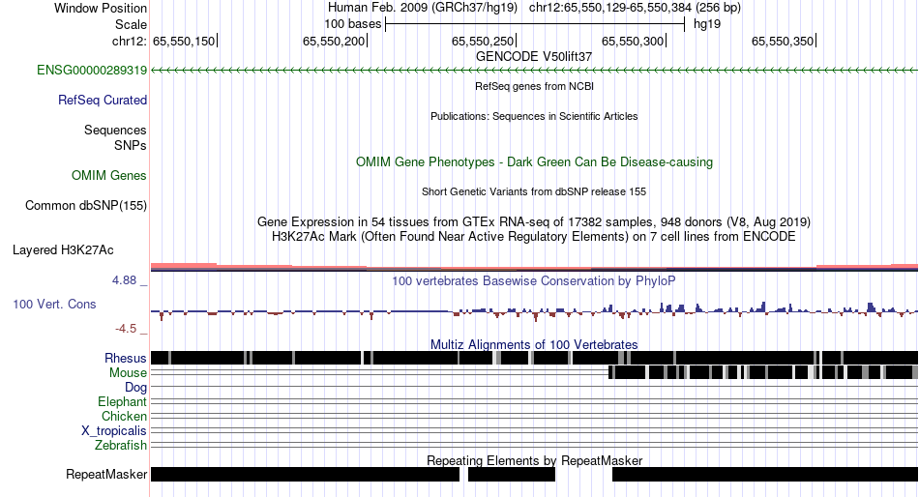Click the middle short RepeatMasker block
The width and height of the screenshot is (919, 497).
(512, 474)
